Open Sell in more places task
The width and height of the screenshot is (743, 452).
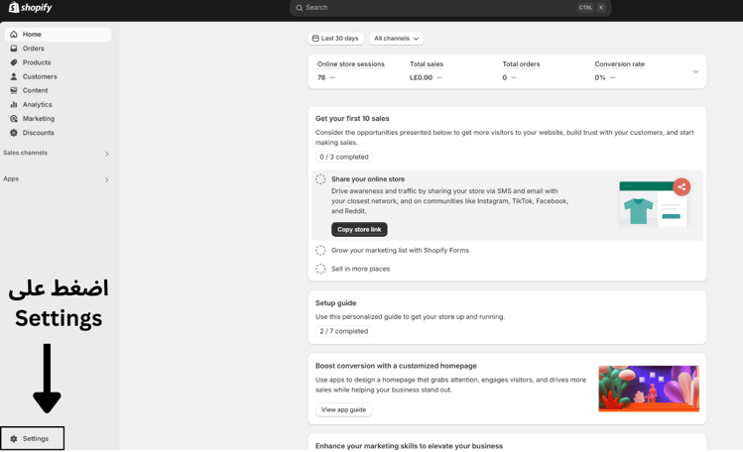click(x=361, y=269)
